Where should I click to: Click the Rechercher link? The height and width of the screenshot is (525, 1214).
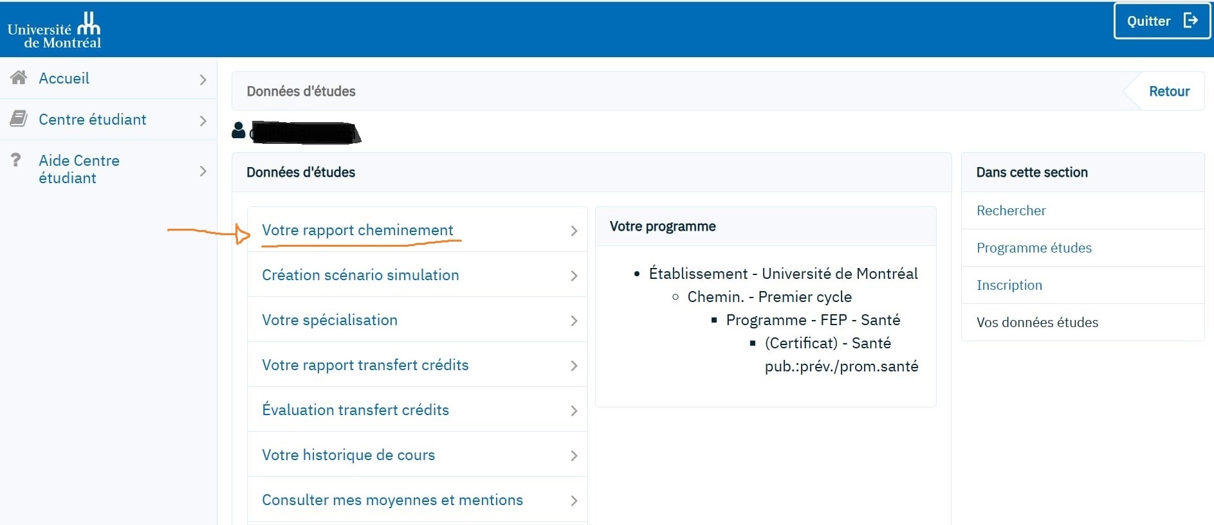[1011, 211]
